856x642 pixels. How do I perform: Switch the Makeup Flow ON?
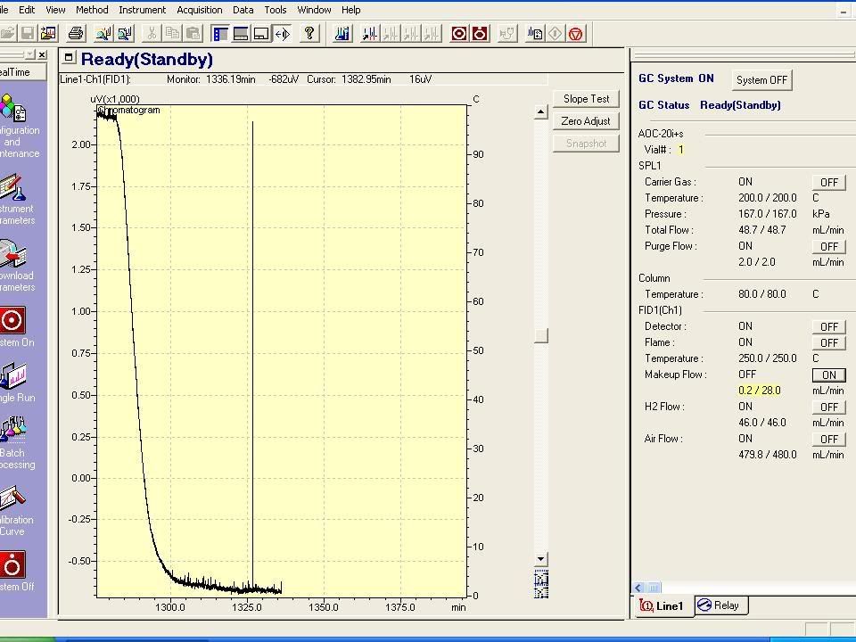(828, 375)
